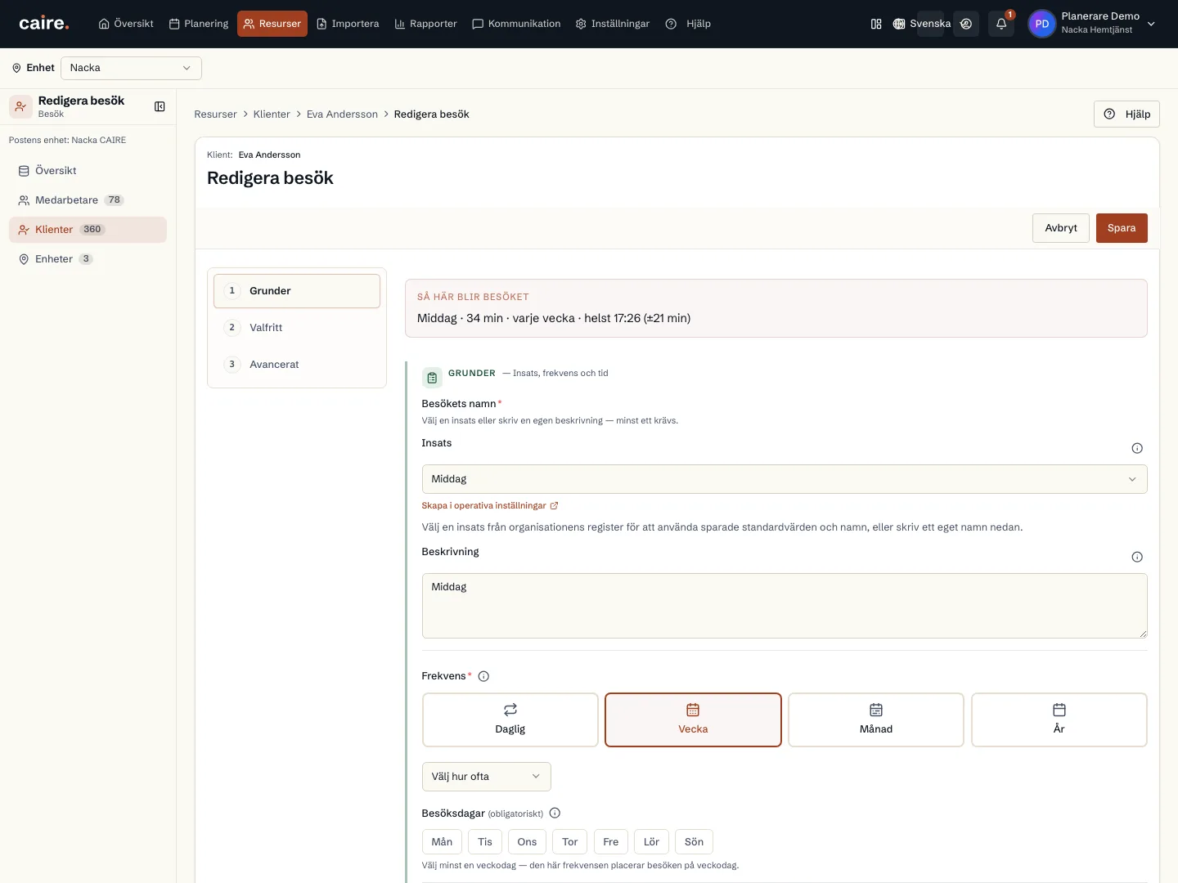Click the Avbryt button
Image resolution: width=1178 pixels, height=883 pixels.
pos(1061,228)
